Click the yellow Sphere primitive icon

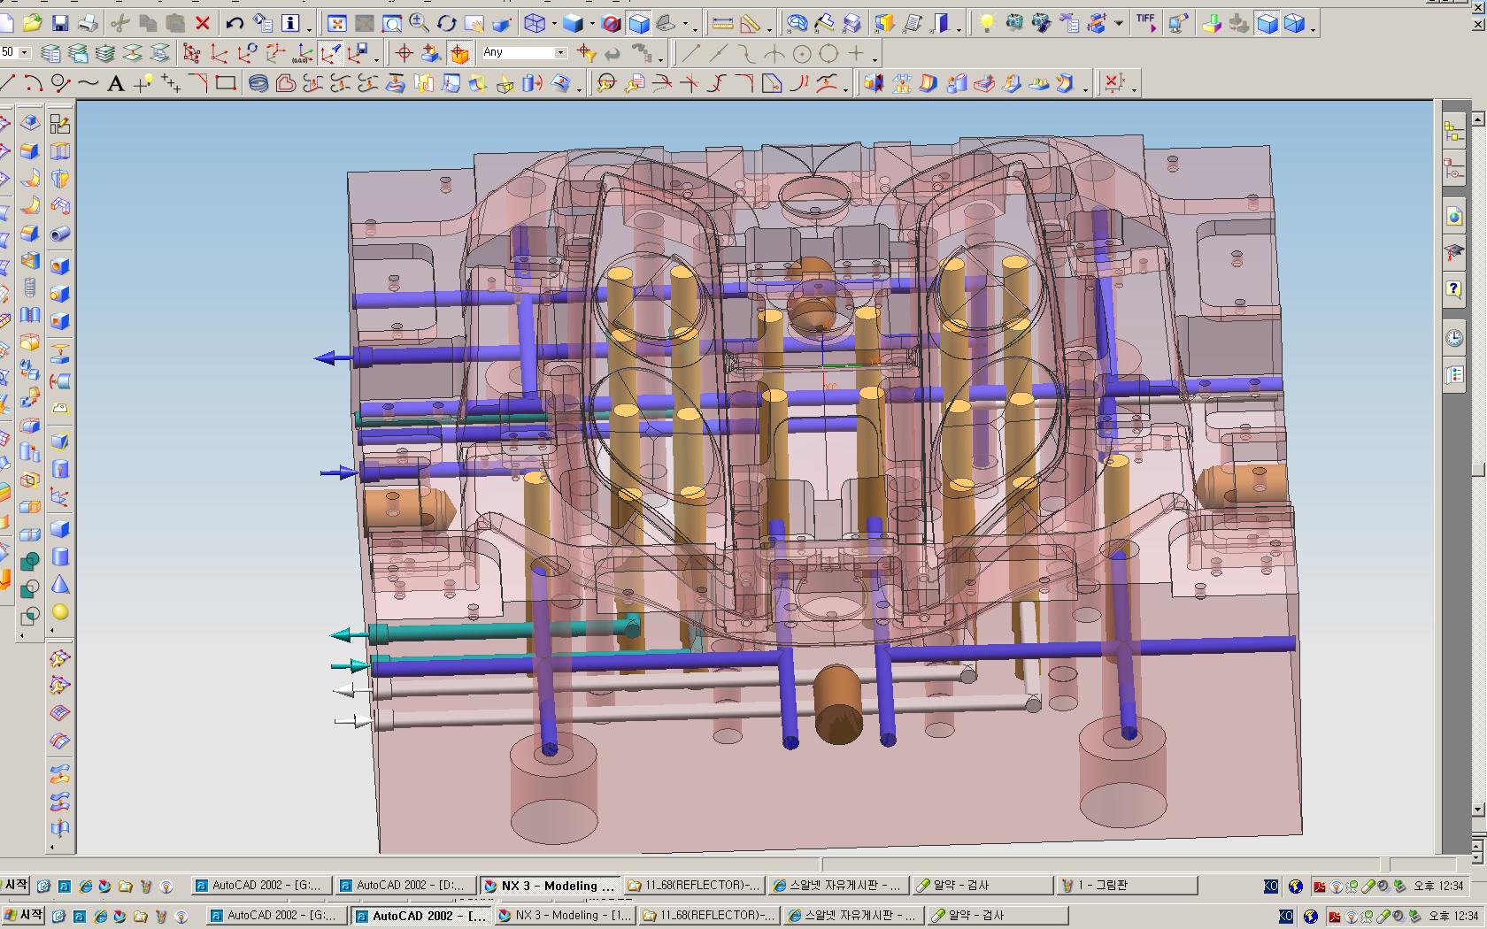click(x=59, y=611)
